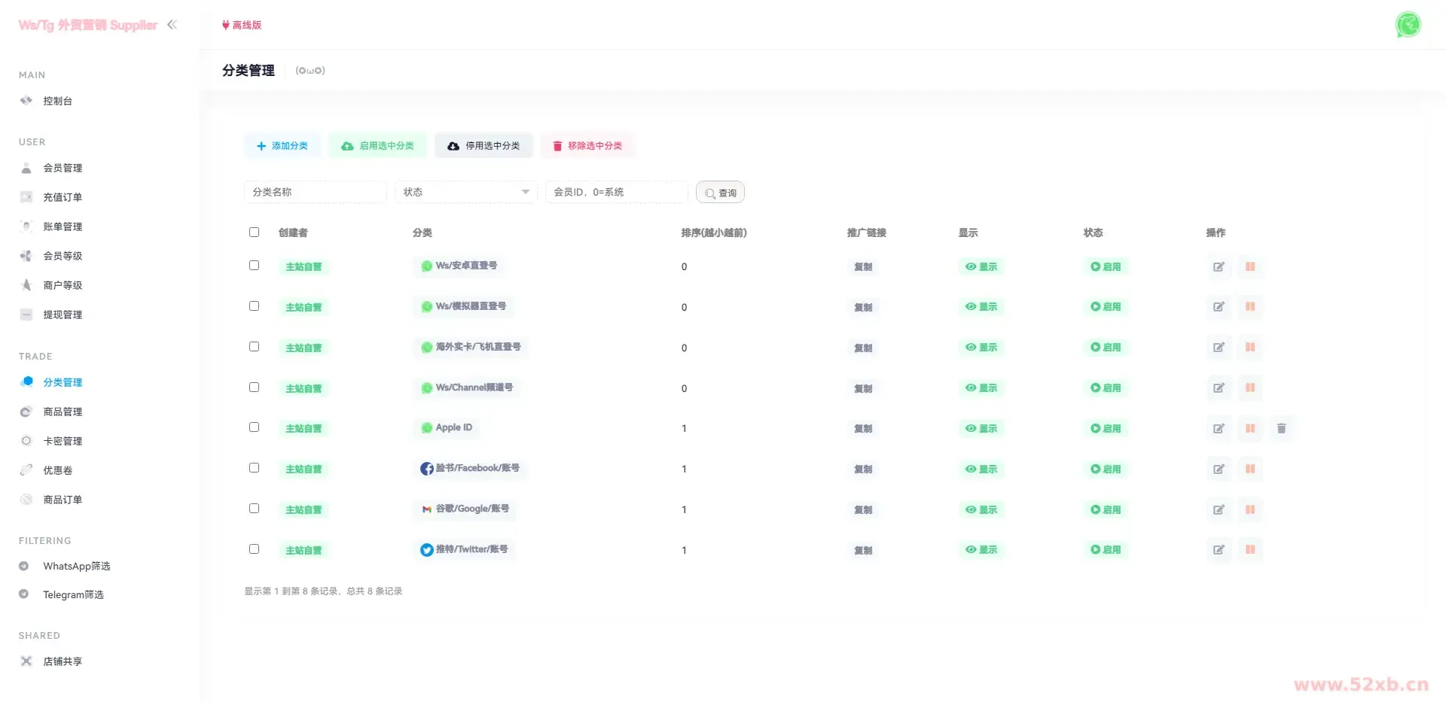Tick checkbox for Ws/模拟器直登号 row
The width and height of the screenshot is (1446, 702).
click(254, 306)
